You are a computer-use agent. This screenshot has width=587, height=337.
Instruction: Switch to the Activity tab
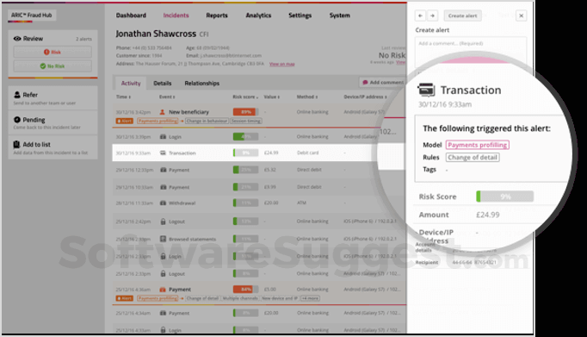131,84
